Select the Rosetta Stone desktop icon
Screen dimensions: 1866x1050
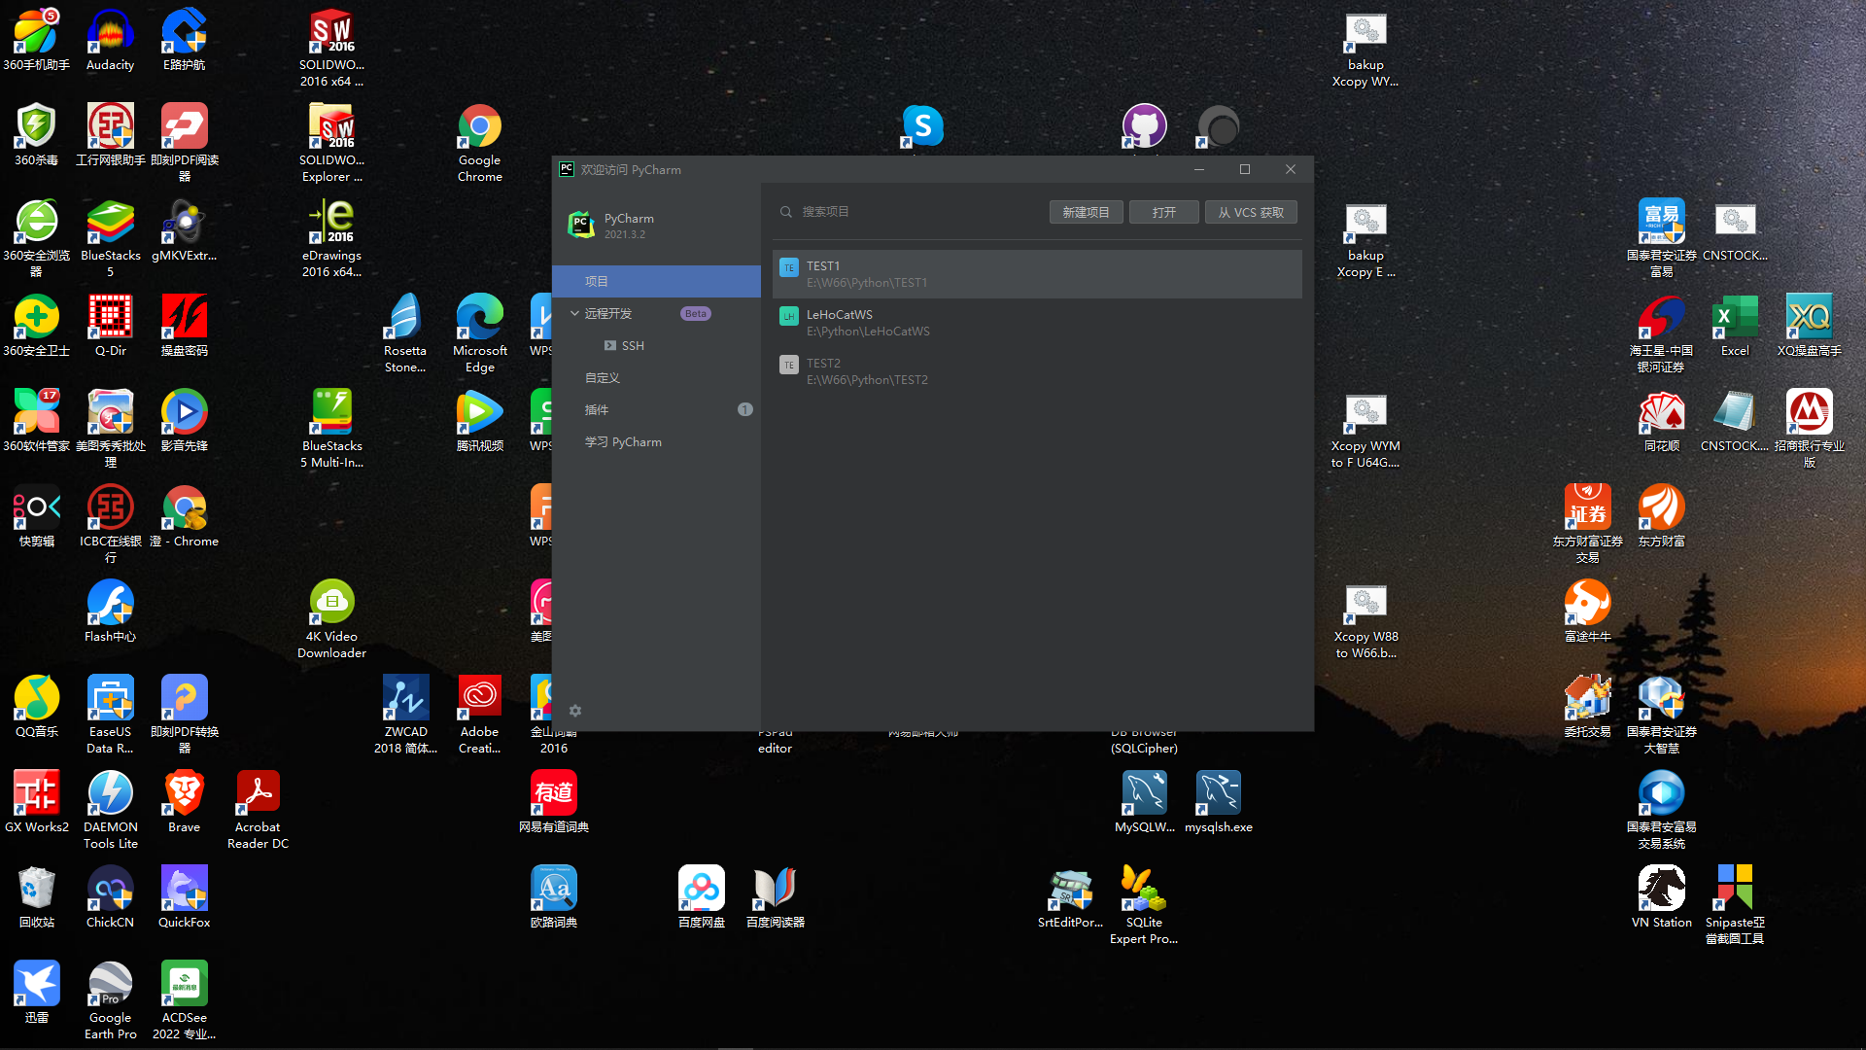[405, 333]
